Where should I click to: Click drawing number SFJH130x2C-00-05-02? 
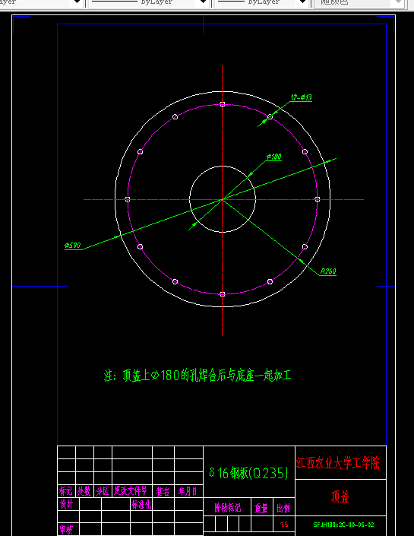click(343, 525)
